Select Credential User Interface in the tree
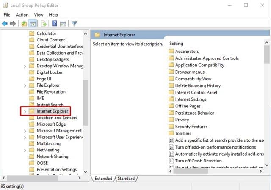This screenshot has height=190, width=271. point(59,46)
